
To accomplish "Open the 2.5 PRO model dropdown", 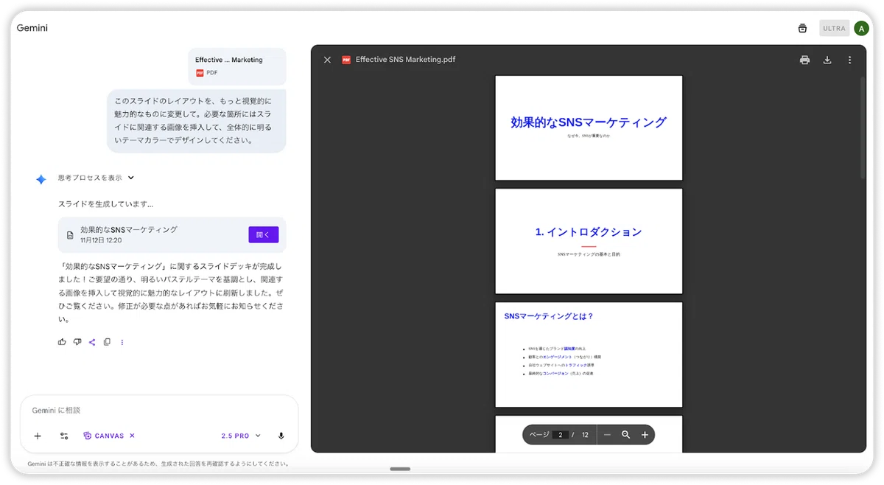I will pyautogui.click(x=241, y=436).
